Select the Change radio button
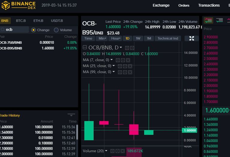 33,30
